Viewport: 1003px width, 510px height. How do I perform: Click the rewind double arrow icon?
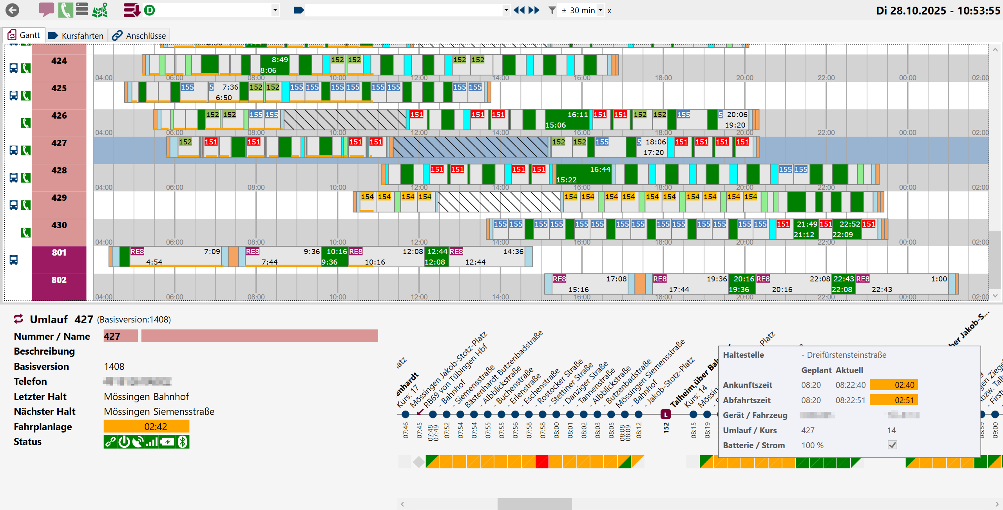[519, 10]
